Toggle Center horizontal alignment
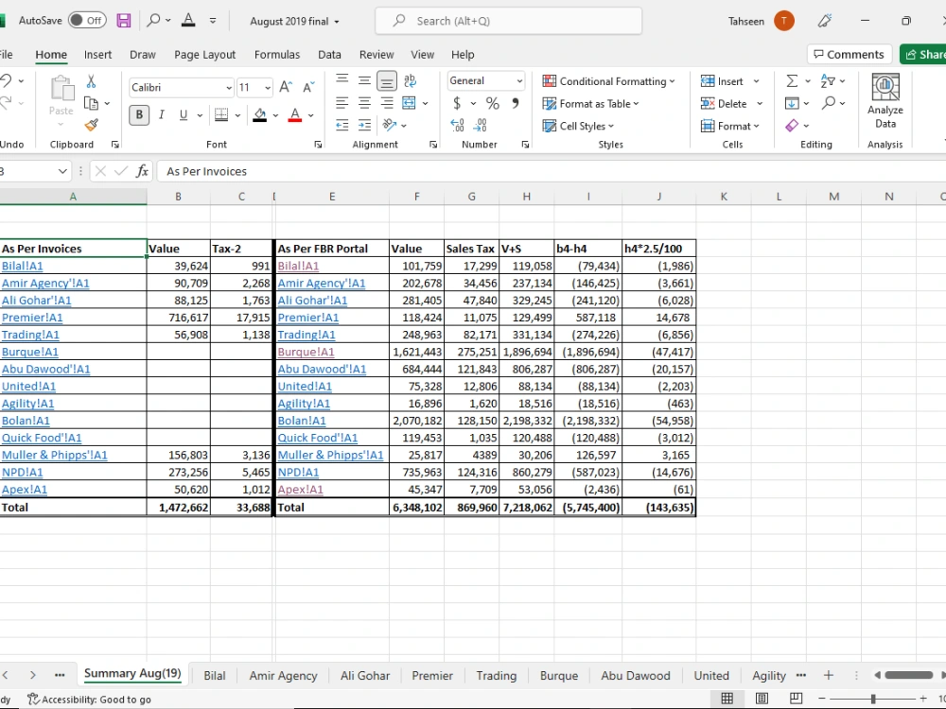The height and width of the screenshot is (709, 946). [364, 103]
